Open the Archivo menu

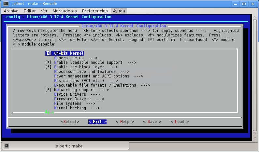[x=11, y=11]
